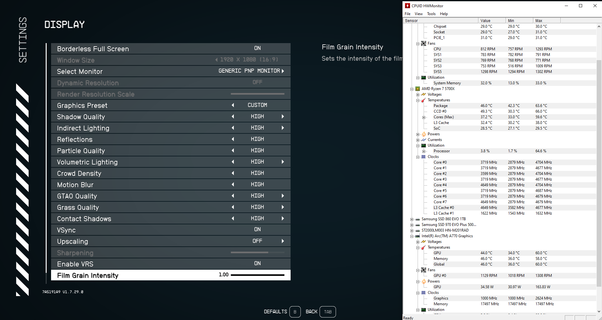Click right arrow next to Shadow Quality

point(283,116)
